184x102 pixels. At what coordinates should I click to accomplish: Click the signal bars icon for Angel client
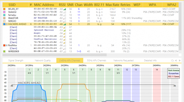click(65, 33)
